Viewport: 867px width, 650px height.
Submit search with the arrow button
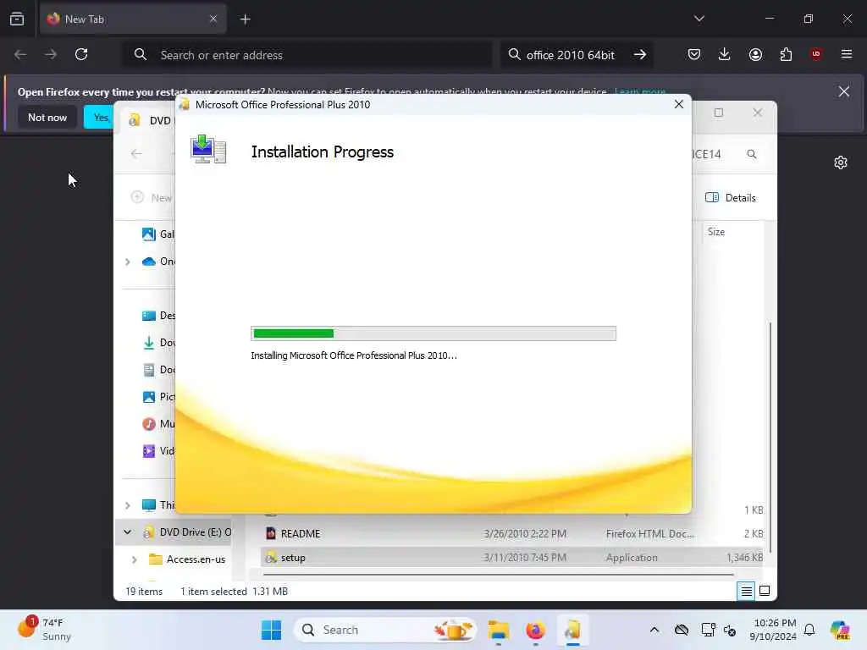[640, 54]
